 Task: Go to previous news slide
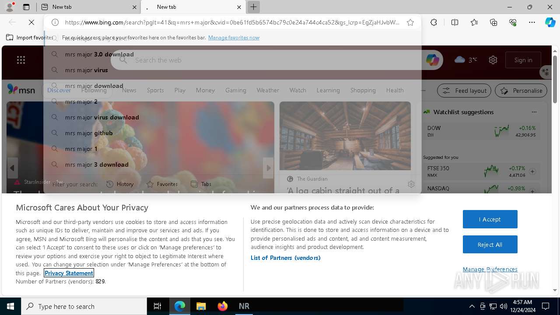click(x=12, y=168)
